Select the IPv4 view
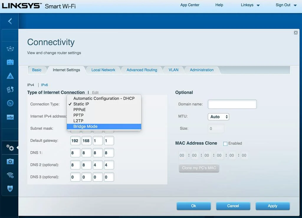 coord(31,85)
